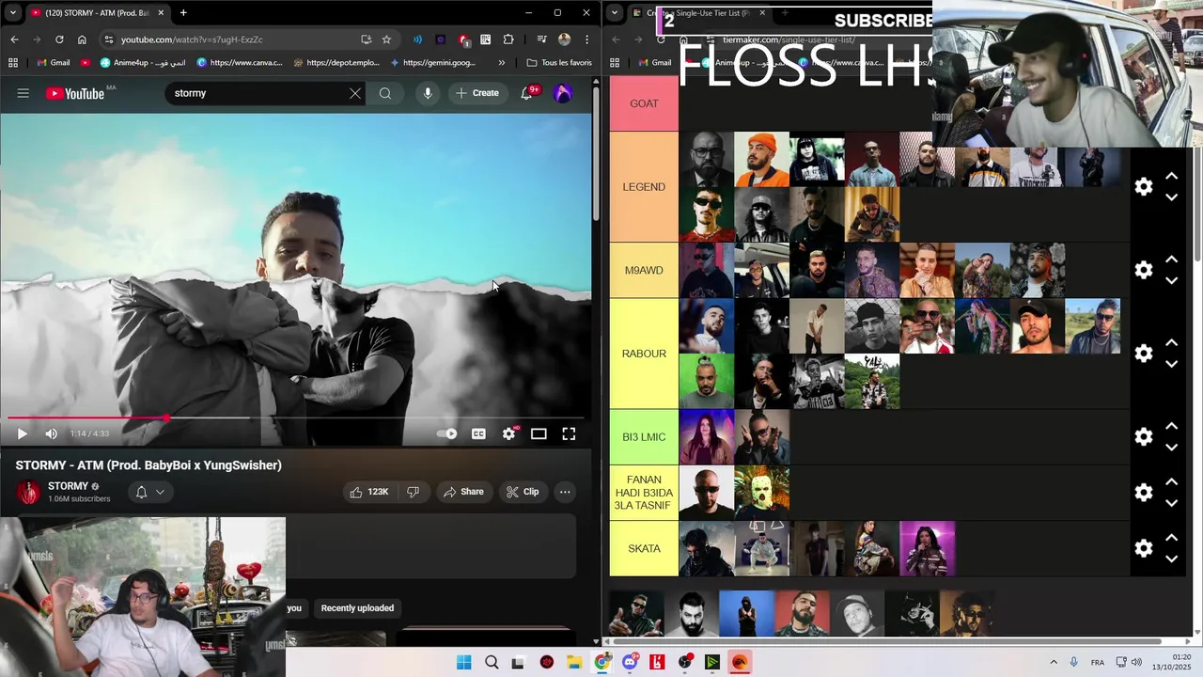1203x677 pixels.
Task: Move the LEGEND tier row up
Action: [1172, 176]
